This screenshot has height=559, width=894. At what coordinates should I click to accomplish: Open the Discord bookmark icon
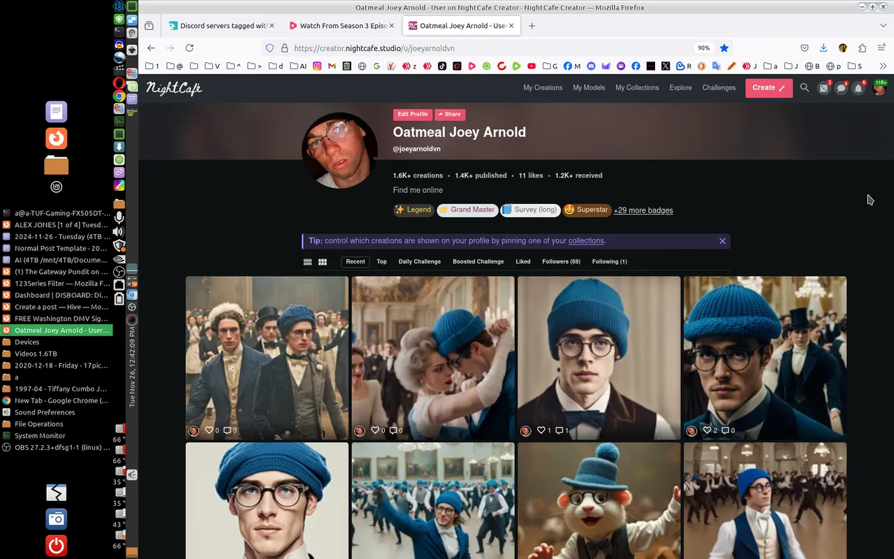(591, 66)
